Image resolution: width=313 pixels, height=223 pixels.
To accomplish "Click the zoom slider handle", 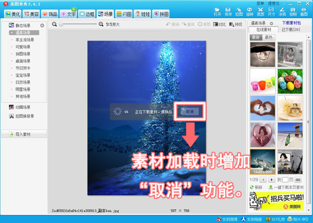I will pyautogui.click(x=61, y=24).
